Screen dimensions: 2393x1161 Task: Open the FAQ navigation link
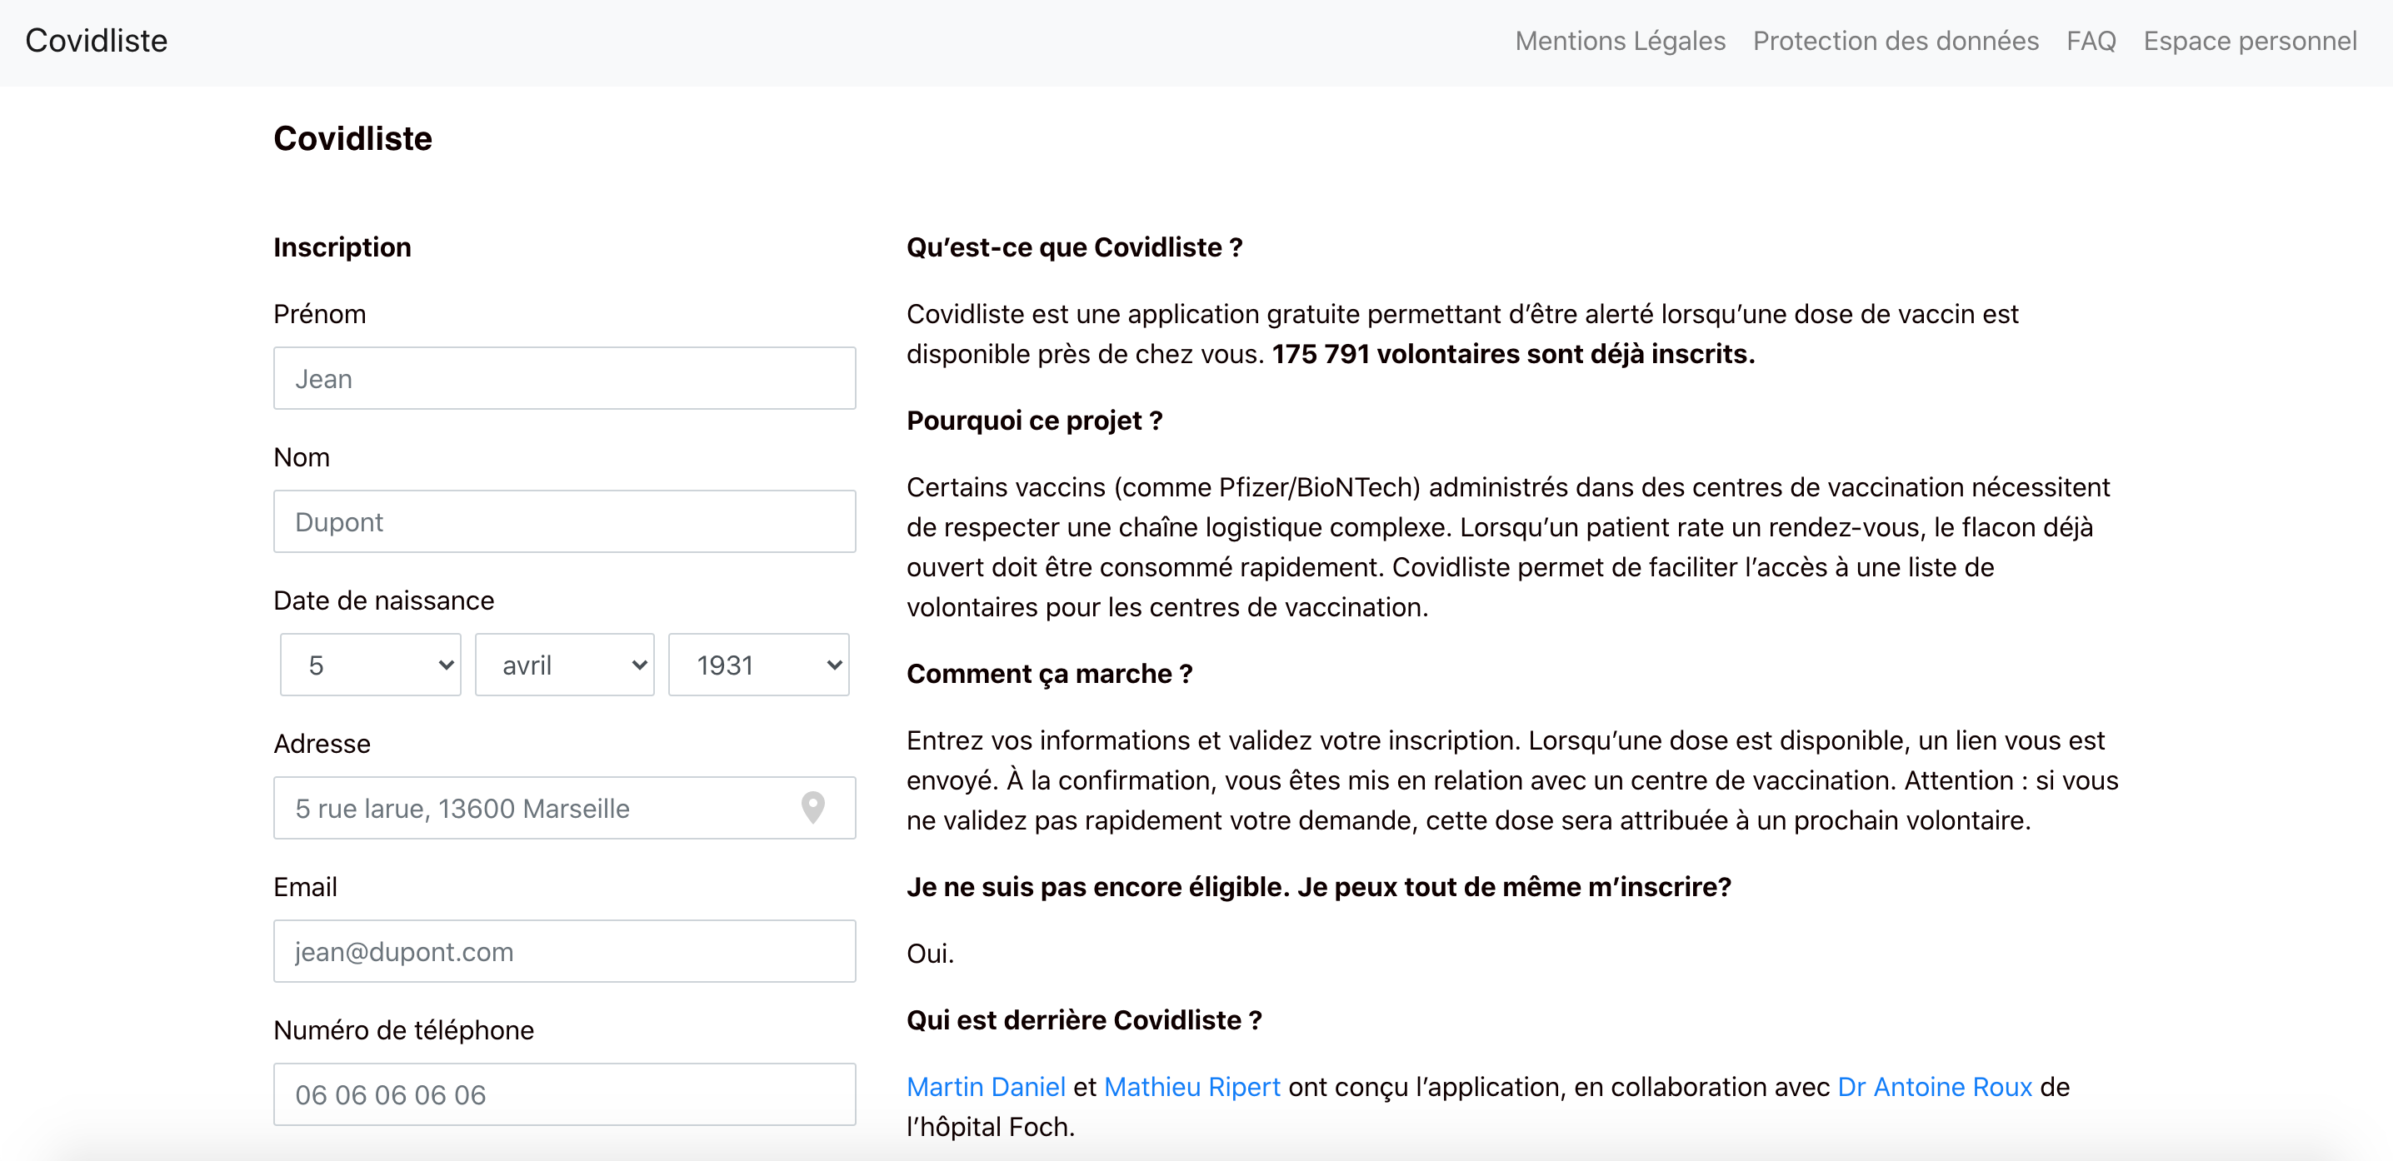[x=2091, y=41]
